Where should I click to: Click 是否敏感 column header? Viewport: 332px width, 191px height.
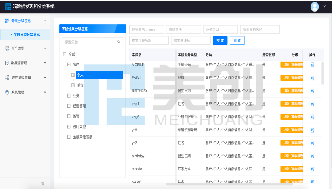coord(269,55)
